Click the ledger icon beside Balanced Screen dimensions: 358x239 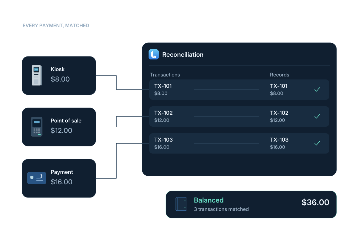[181, 204]
